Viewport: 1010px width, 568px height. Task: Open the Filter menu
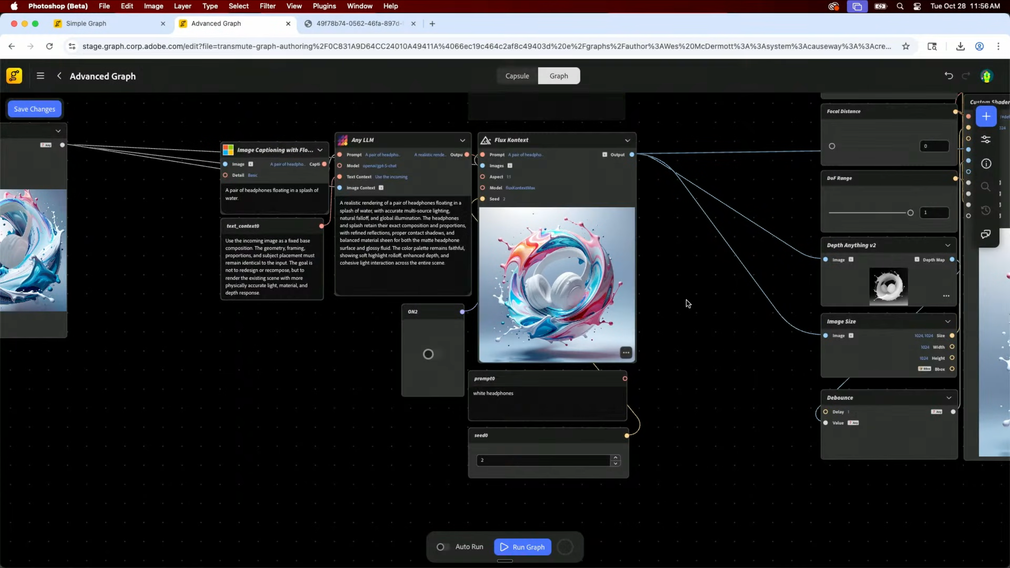point(267,6)
